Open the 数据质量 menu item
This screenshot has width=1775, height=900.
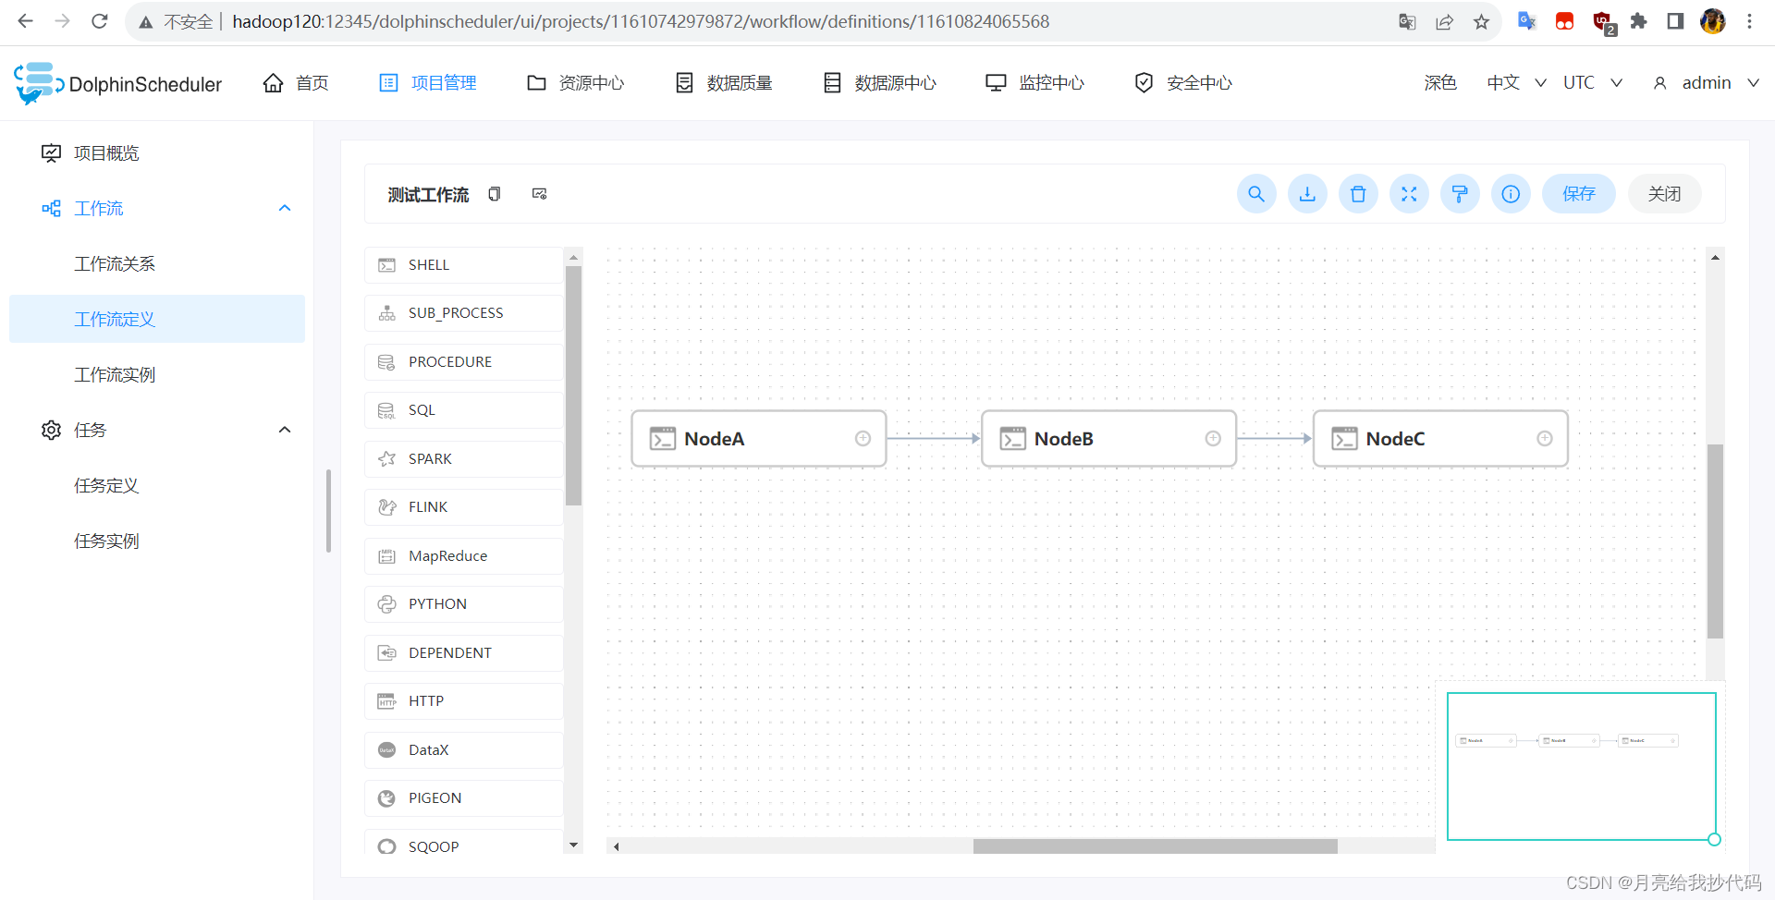724,83
